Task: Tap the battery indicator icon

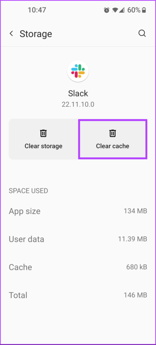Action: click(144, 10)
